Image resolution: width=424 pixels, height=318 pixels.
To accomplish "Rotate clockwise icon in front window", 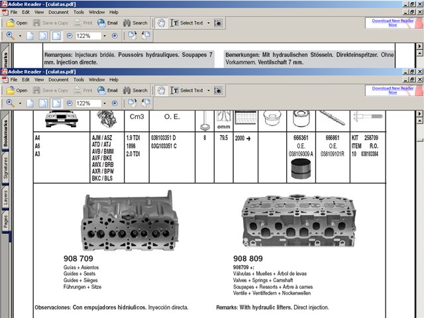I will [x=132, y=103].
